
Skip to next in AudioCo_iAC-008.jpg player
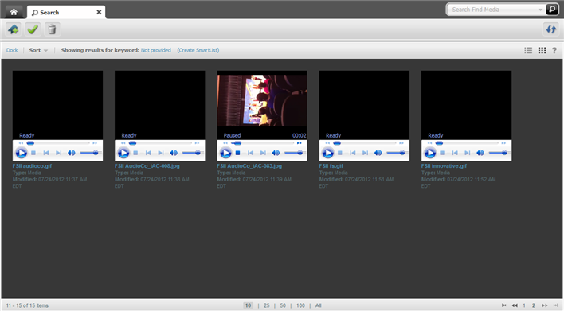(161, 153)
